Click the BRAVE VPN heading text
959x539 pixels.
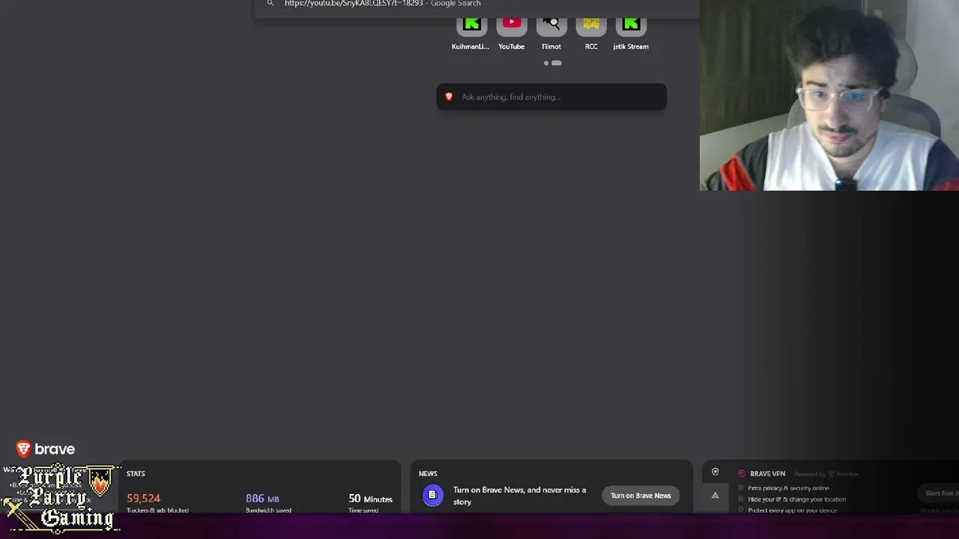click(x=767, y=473)
